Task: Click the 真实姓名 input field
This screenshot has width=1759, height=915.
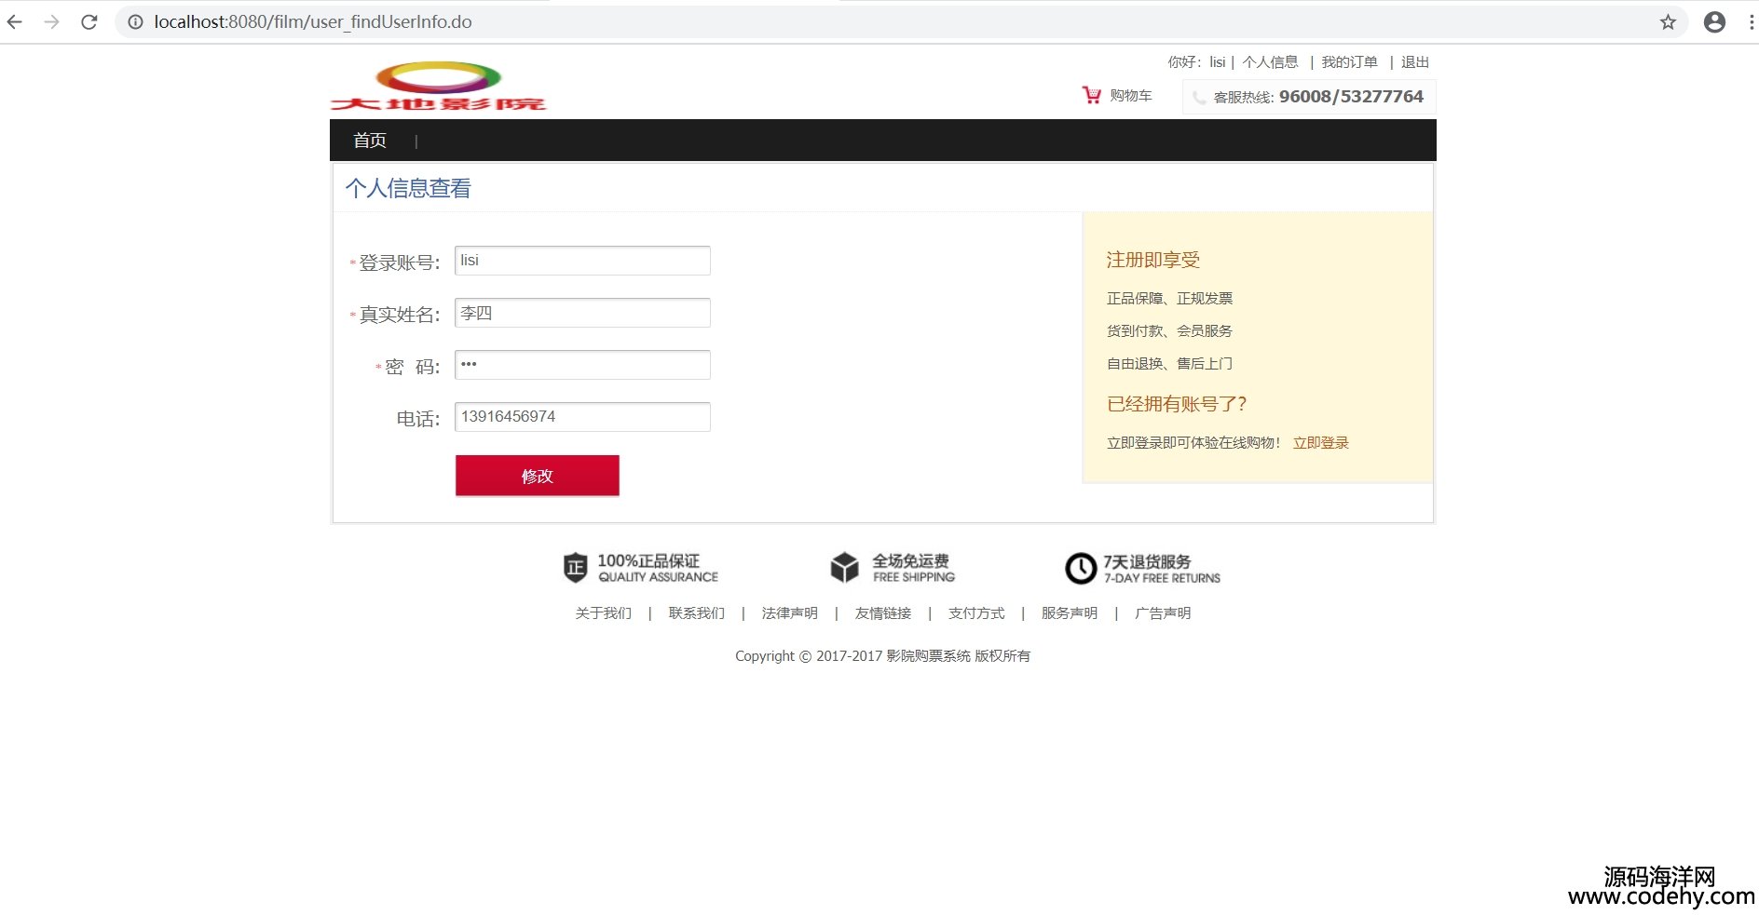Action: (582, 313)
